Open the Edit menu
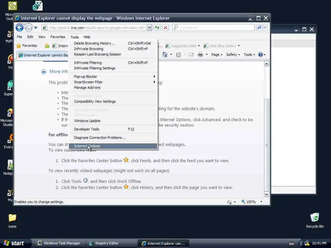The height and width of the screenshot is (248, 331). pyautogui.click(x=30, y=37)
